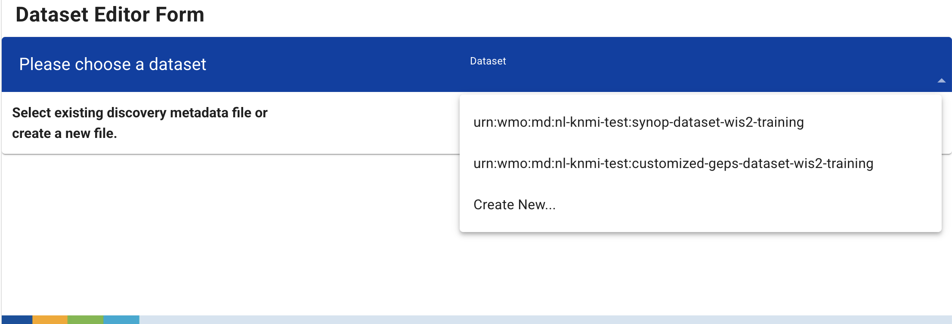Choose the customized-geps-dataset-wis2-training option

(x=700, y=164)
